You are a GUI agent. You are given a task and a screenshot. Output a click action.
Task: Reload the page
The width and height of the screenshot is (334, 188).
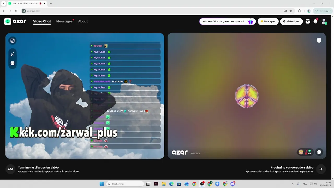(16, 11)
